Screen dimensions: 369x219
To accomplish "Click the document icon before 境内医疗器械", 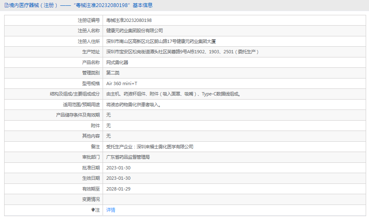I will (7, 5).
